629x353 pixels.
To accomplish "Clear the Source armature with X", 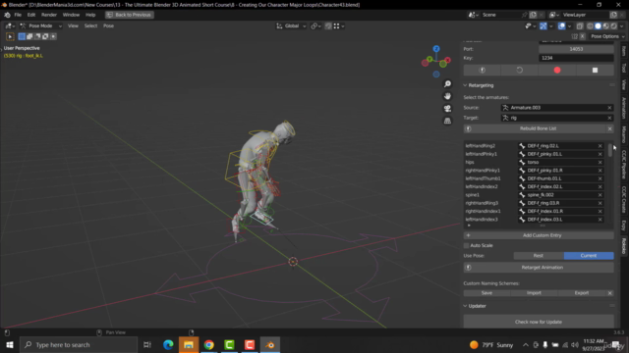I will click(x=609, y=108).
